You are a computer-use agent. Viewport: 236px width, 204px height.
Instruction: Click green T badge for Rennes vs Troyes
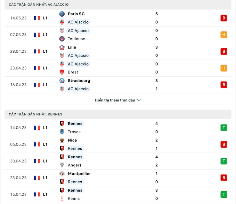pyautogui.click(x=224, y=128)
